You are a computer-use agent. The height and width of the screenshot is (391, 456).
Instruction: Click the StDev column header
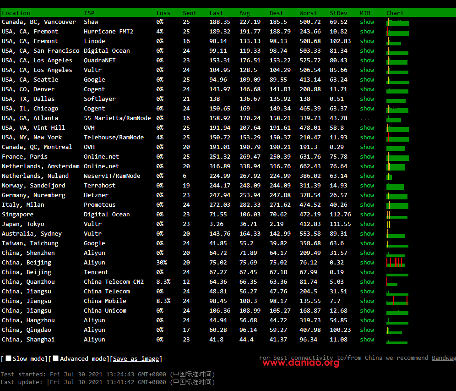pyautogui.click(x=338, y=13)
